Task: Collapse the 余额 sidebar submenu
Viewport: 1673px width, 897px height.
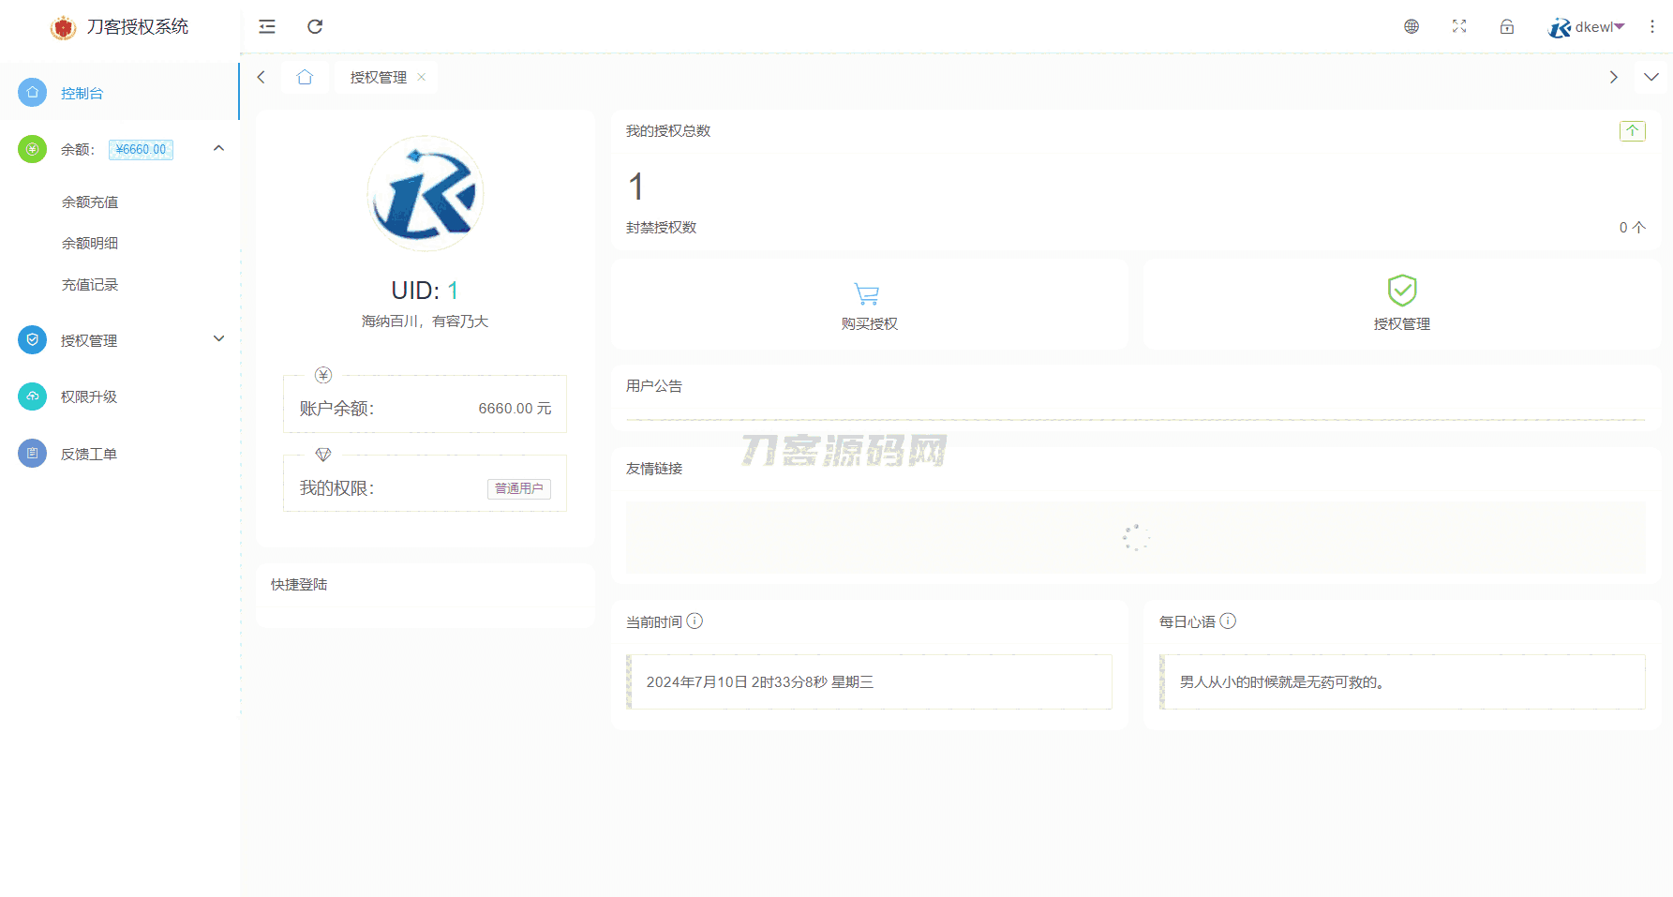Action: pos(218,149)
